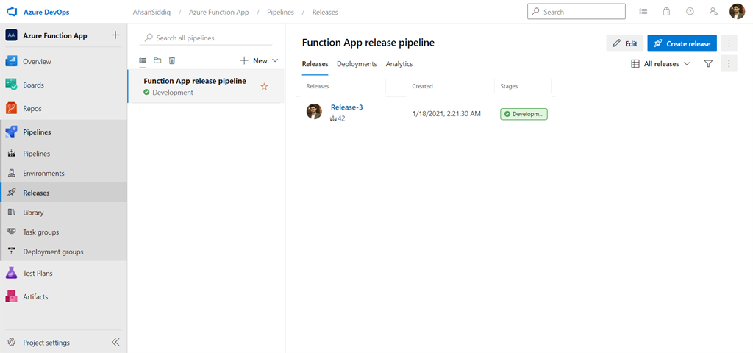
Task: Open the Test Plans flask icon
Action: point(12,274)
